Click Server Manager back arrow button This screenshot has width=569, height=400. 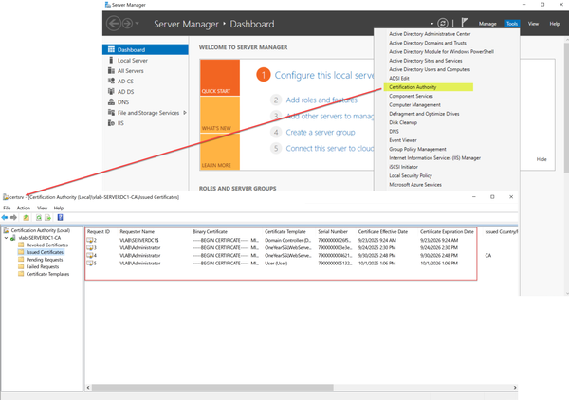(x=114, y=24)
